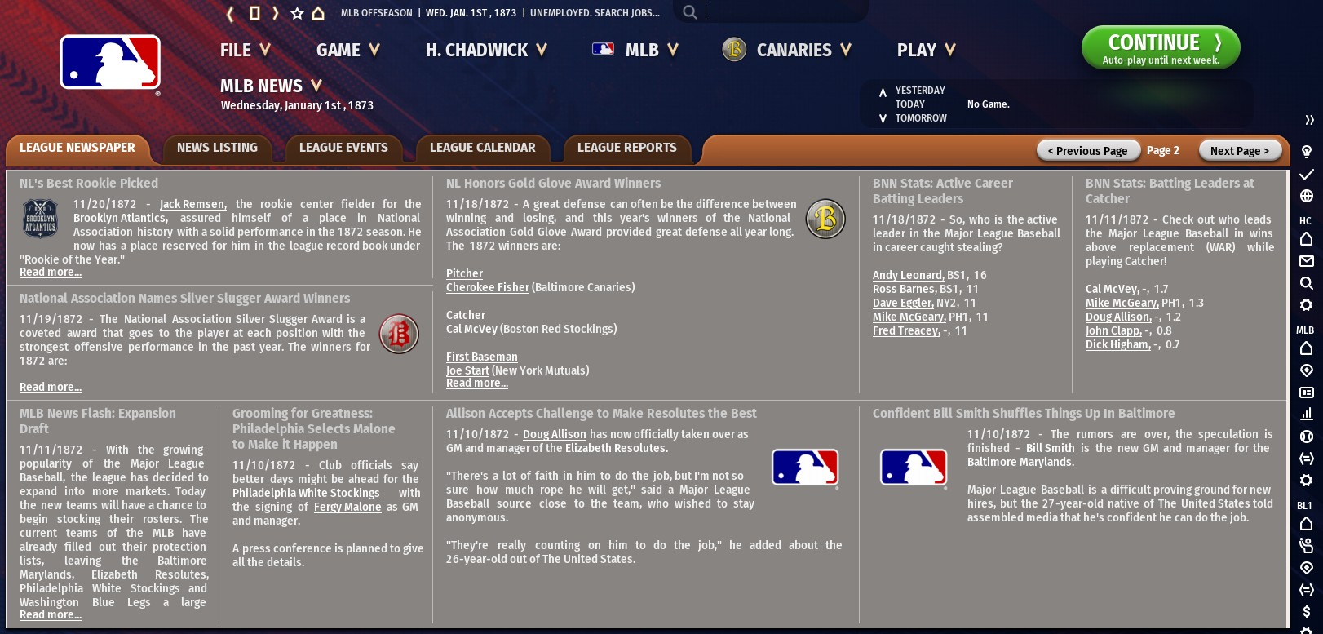Switch to the League Reports tab

click(626, 148)
